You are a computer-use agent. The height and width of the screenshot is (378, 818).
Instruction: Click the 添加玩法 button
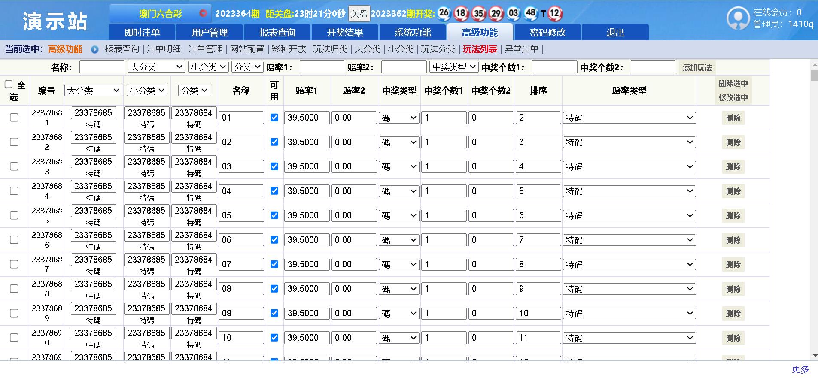click(x=697, y=67)
